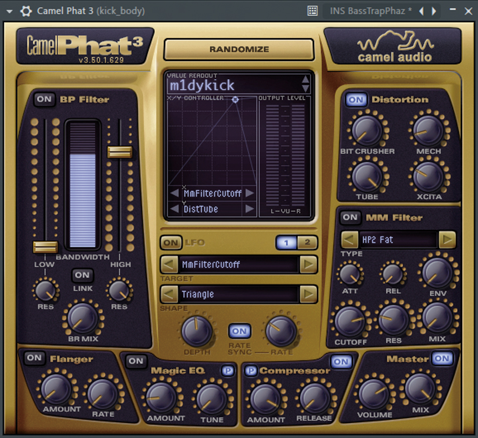Toggle Flanger ON switch
478x438 pixels.
(x=34, y=358)
